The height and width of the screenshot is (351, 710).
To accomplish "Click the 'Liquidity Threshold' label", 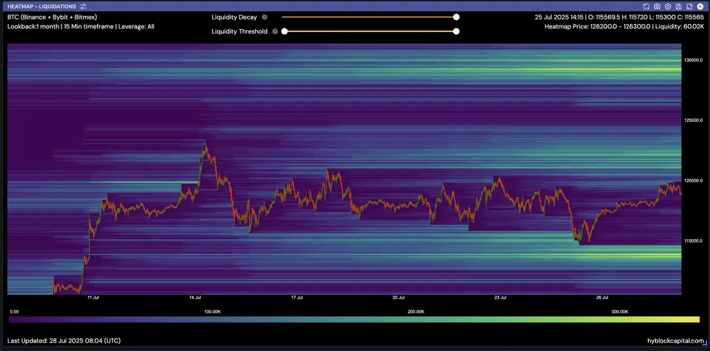I will click(x=240, y=31).
